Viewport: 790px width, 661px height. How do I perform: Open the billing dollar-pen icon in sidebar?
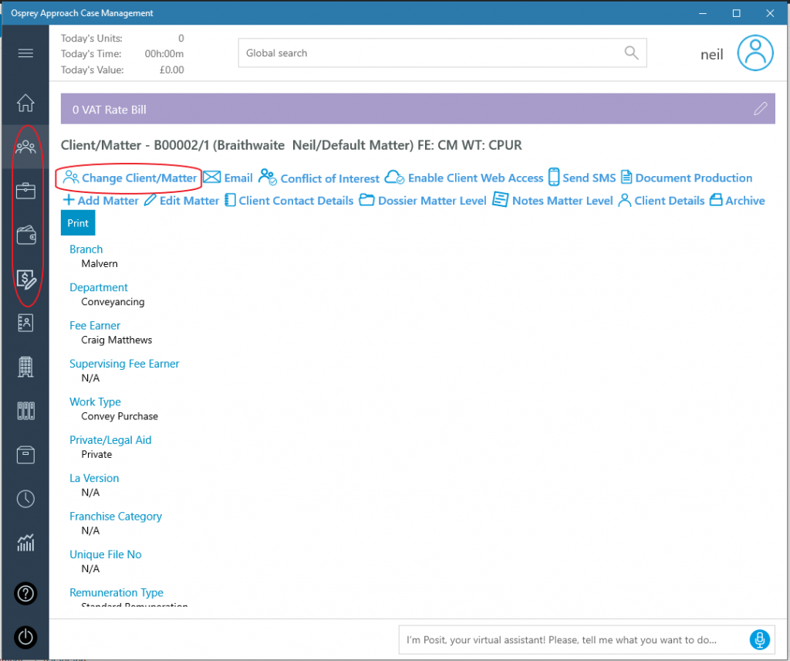click(x=26, y=280)
